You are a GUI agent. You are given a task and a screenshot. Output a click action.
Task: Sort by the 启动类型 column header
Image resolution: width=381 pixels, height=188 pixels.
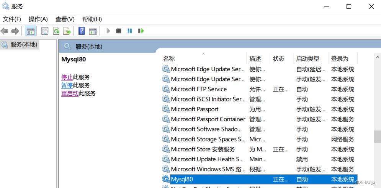tap(311, 59)
